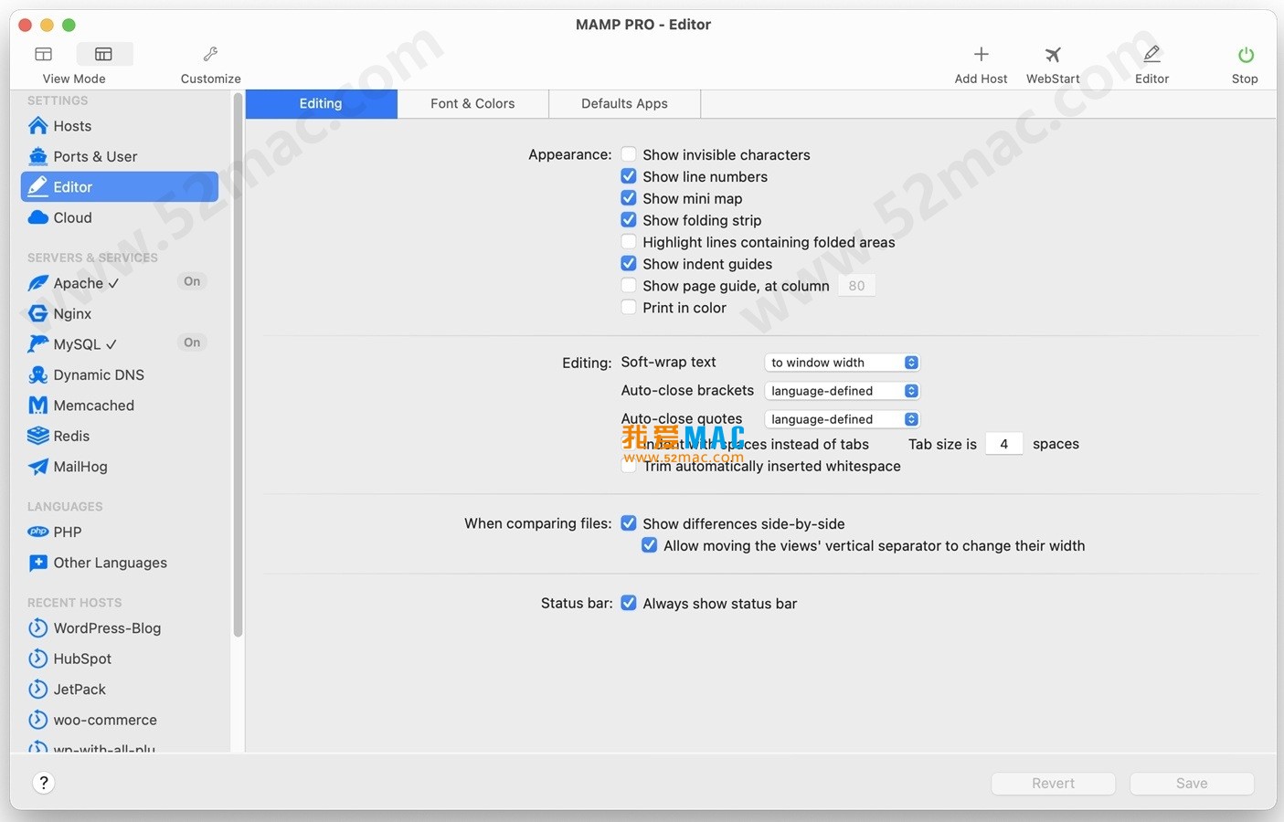Image resolution: width=1284 pixels, height=822 pixels.
Task: Click the Hosts house icon in sidebar
Action: [x=37, y=125]
